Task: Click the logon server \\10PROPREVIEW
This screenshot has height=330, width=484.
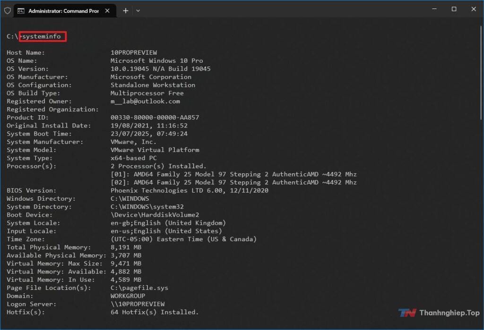Action: click(138, 304)
